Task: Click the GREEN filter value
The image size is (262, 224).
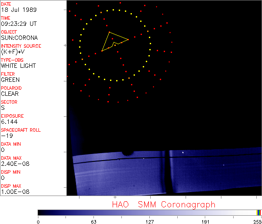Action: (10, 80)
